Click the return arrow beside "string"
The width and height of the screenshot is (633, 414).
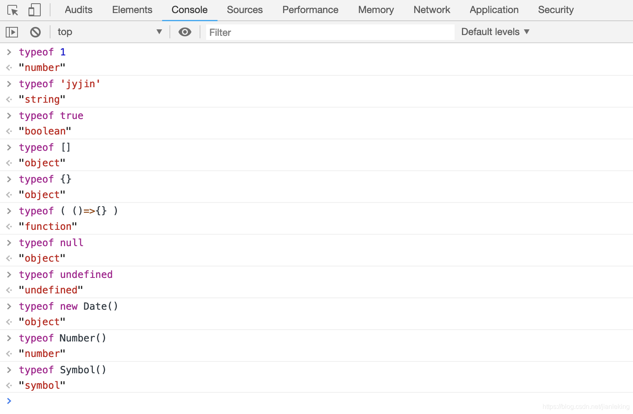click(x=9, y=99)
